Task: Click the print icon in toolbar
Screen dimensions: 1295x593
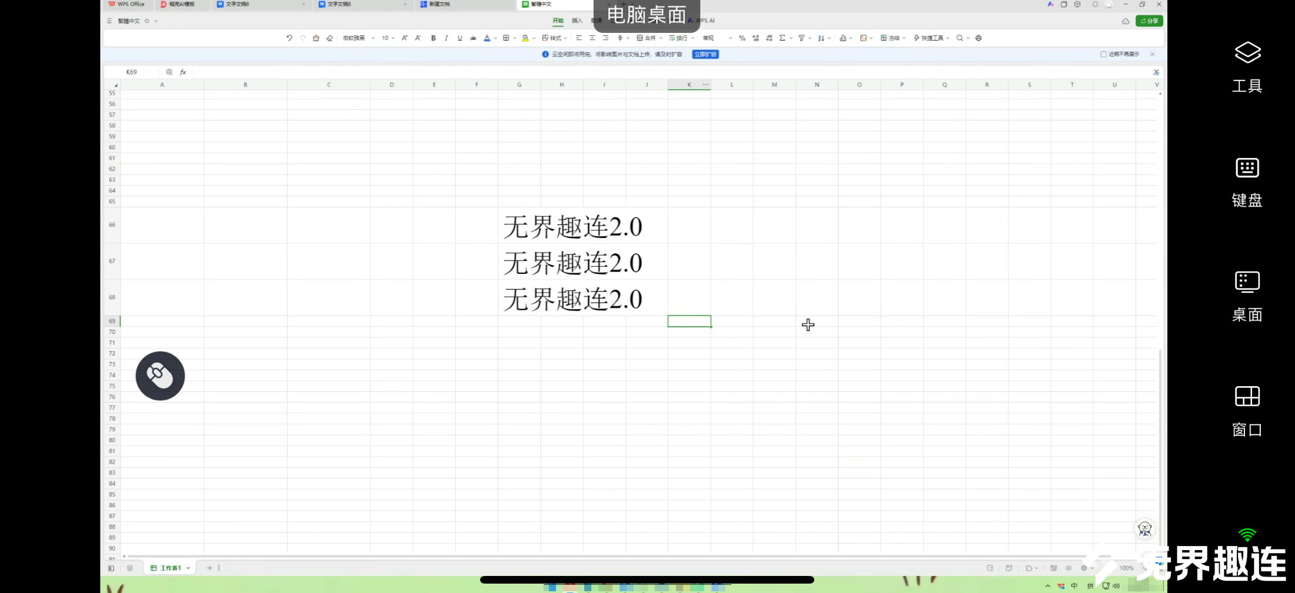Action: (978, 38)
